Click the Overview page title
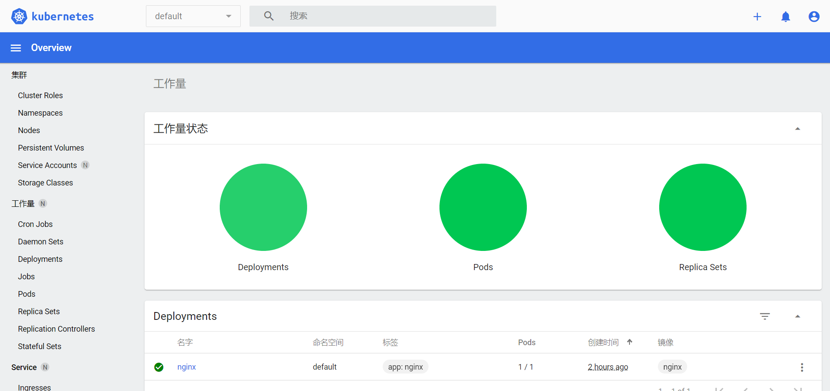830x391 pixels. point(51,48)
